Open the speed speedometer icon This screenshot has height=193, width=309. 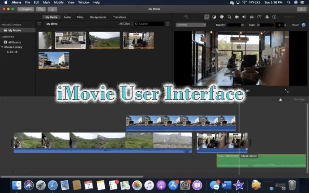259,17
